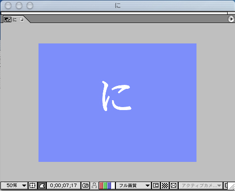
Task: Toggle the mask visibility button
Action: point(42,186)
